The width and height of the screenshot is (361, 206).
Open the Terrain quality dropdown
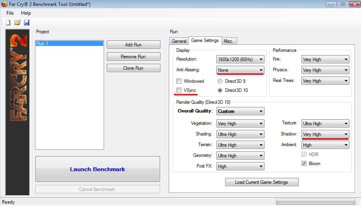240,145
